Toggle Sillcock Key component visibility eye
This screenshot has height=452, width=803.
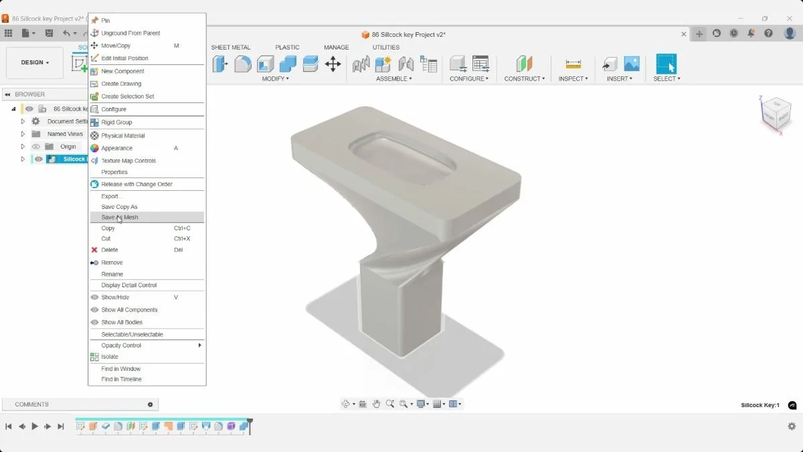tap(39, 159)
